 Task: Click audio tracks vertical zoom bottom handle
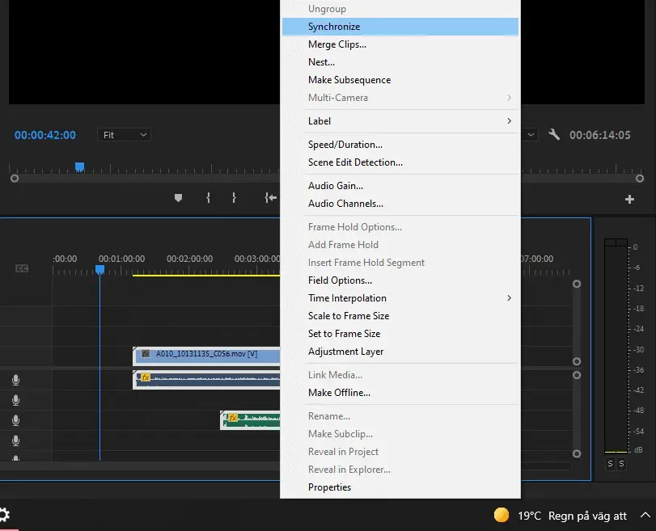click(577, 453)
